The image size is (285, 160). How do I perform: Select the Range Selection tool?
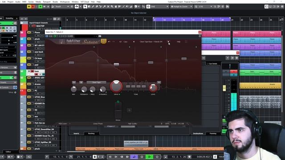[x=89, y=7]
